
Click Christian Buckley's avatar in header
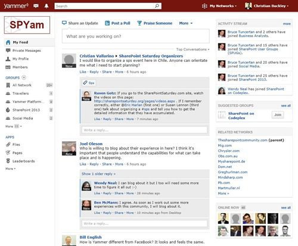(248, 6)
